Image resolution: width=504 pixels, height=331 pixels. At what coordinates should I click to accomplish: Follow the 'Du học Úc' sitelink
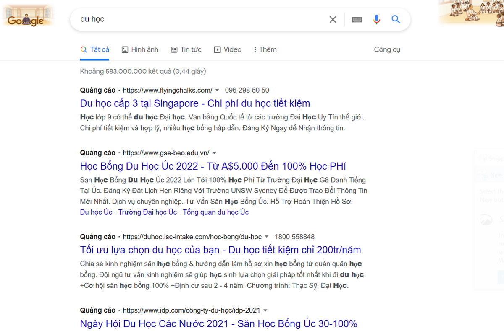pyautogui.click(x=96, y=212)
